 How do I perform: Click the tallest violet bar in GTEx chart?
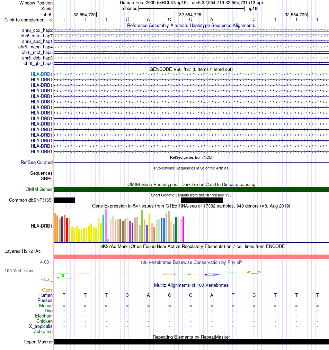coord(106,225)
